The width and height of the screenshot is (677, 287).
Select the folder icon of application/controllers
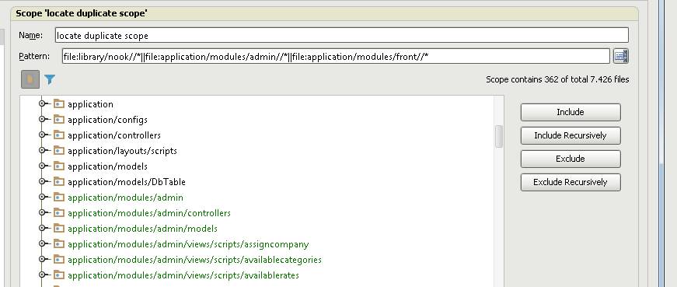tap(59, 135)
